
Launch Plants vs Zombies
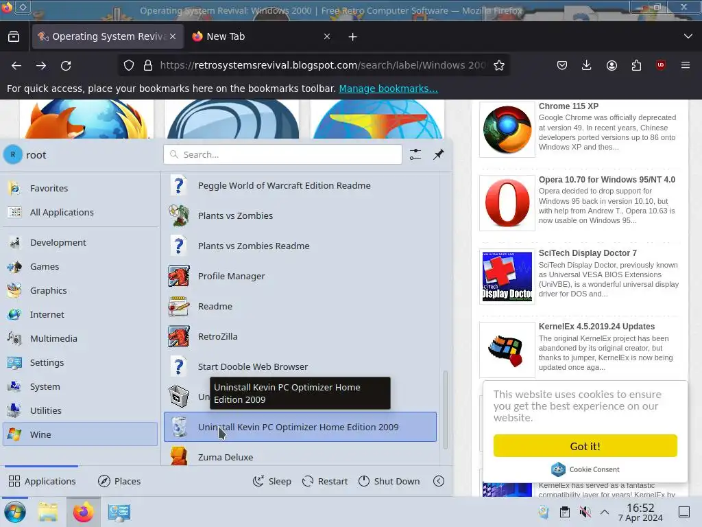(300, 215)
